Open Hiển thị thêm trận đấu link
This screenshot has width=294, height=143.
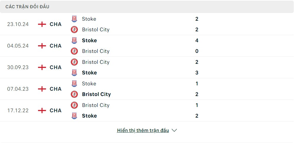(143, 130)
